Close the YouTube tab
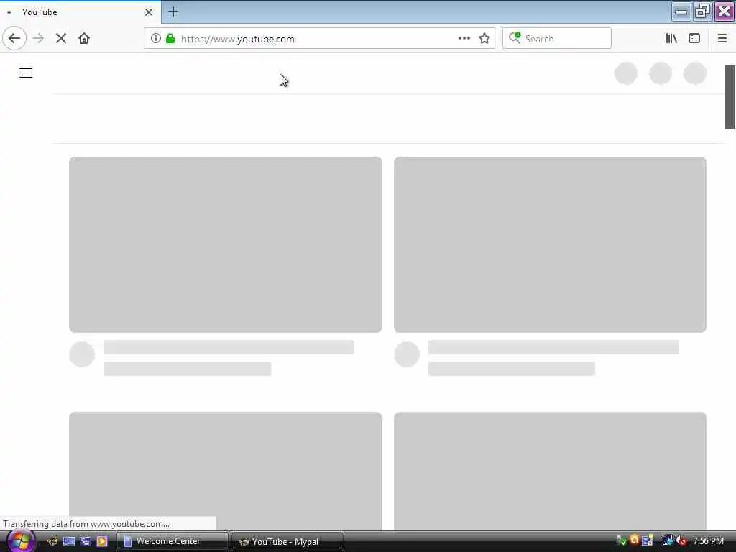The height and width of the screenshot is (552, 736). tap(149, 12)
